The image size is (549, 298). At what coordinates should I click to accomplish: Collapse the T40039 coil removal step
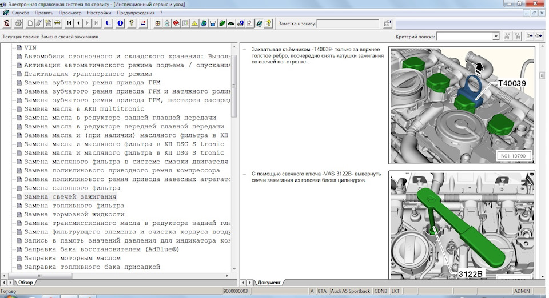tap(244, 50)
